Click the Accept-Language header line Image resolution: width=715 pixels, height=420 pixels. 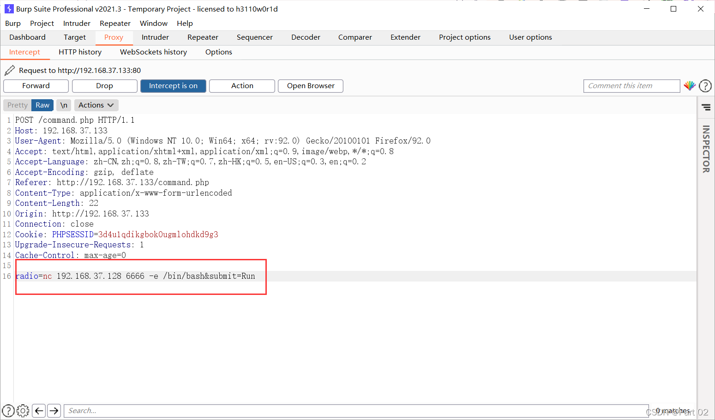[x=190, y=162]
